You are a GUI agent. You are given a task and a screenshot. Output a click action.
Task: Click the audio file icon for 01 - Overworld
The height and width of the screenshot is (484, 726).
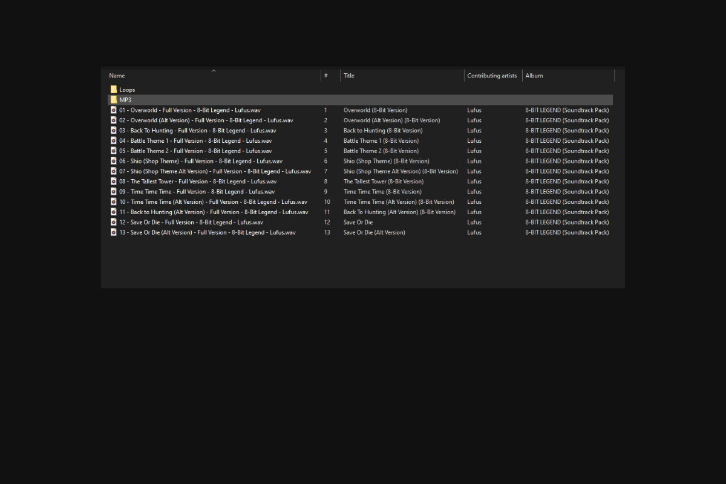point(114,110)
